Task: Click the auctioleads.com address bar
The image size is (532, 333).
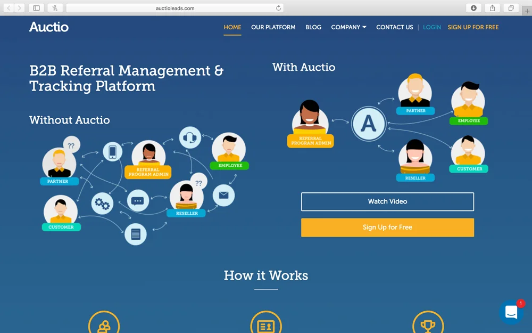Action: tap(174, 8)
